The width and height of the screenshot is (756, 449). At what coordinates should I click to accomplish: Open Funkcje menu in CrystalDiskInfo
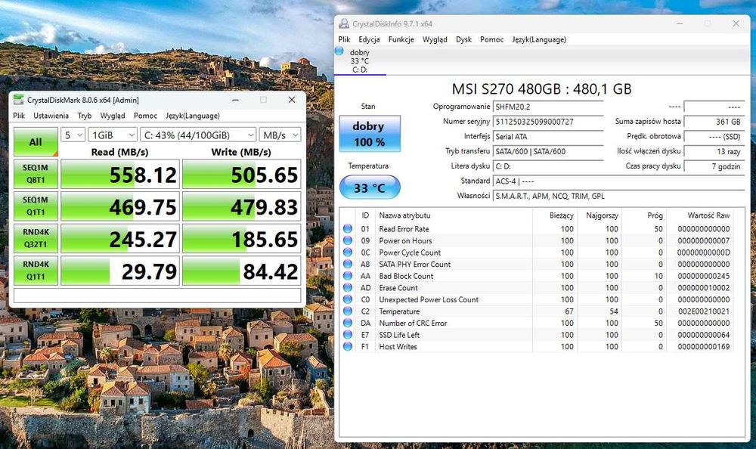(x=401, y=39)
